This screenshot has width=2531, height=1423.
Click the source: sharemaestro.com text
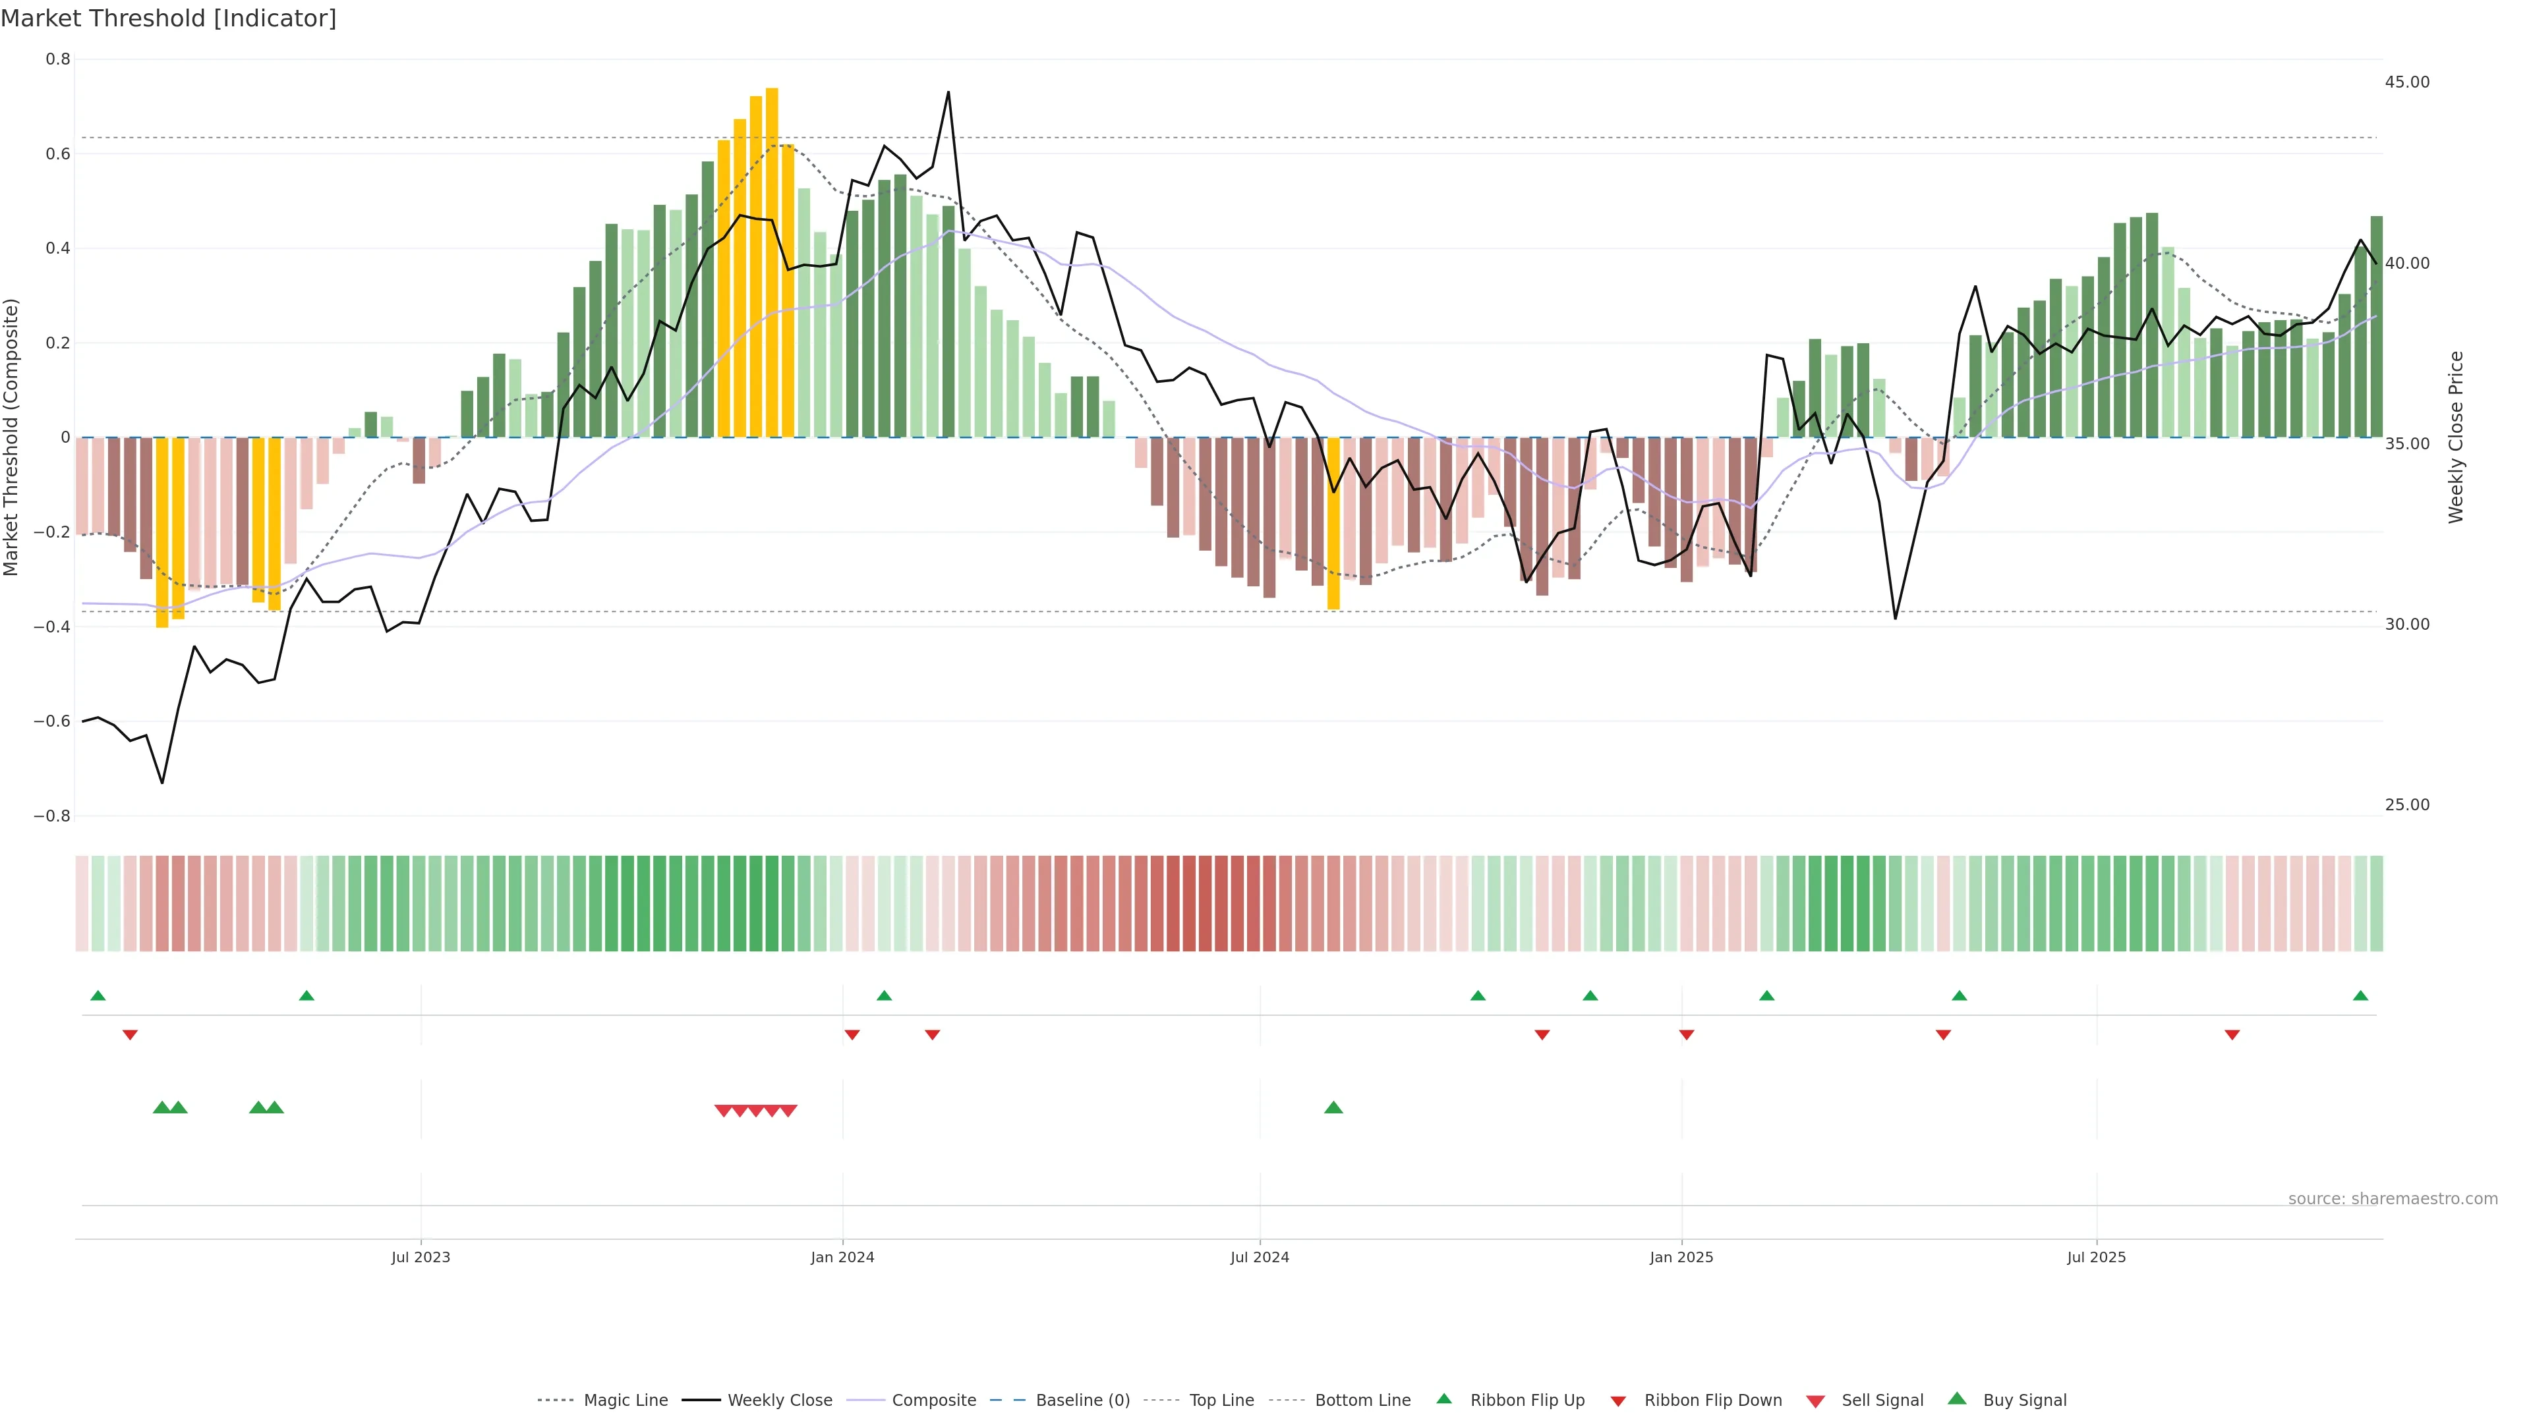[x=2393, y=1199]
